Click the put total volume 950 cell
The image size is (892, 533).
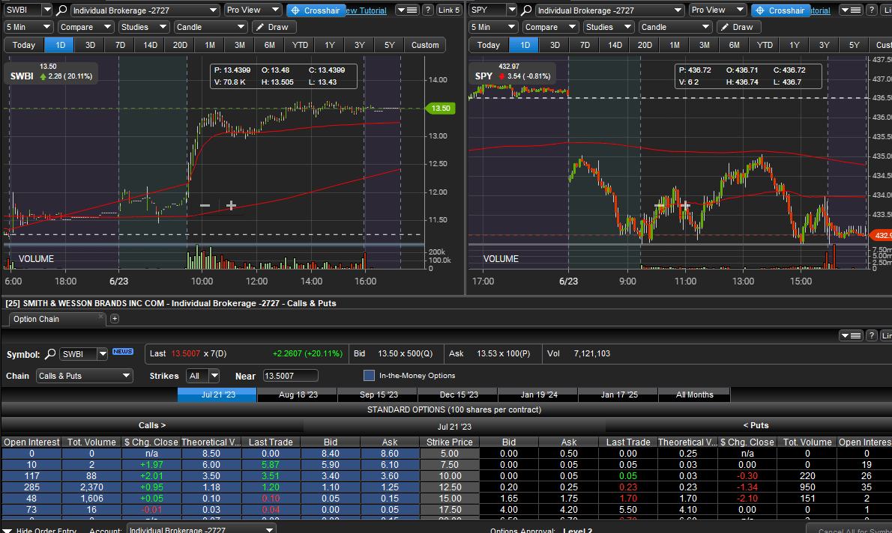pyautogui.click(x=807, y=487)
